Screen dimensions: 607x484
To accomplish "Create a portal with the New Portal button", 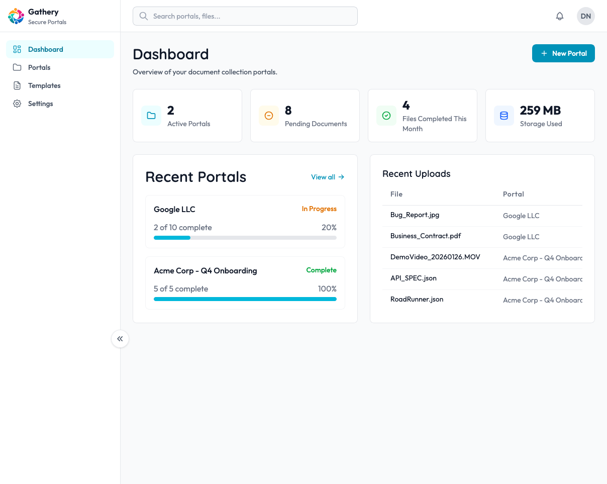I will pyautogui.click(x=563, y=53).
